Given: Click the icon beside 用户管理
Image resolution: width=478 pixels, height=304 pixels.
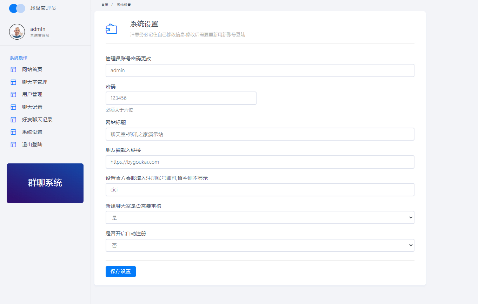Looking at the screenshot, I should point(13,95).
